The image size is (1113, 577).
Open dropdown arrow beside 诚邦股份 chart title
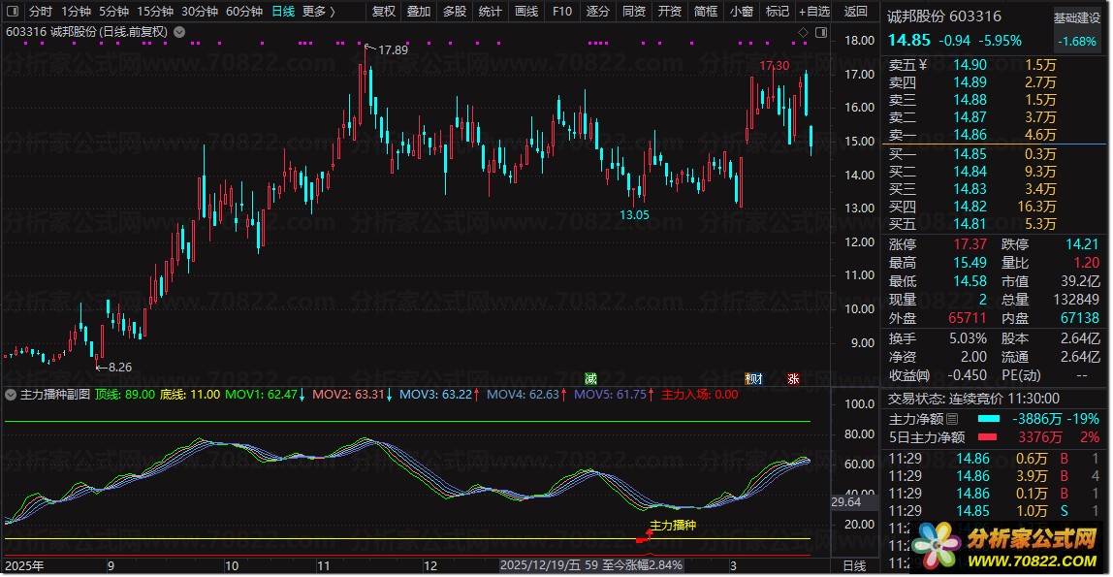tap(180, 32)
